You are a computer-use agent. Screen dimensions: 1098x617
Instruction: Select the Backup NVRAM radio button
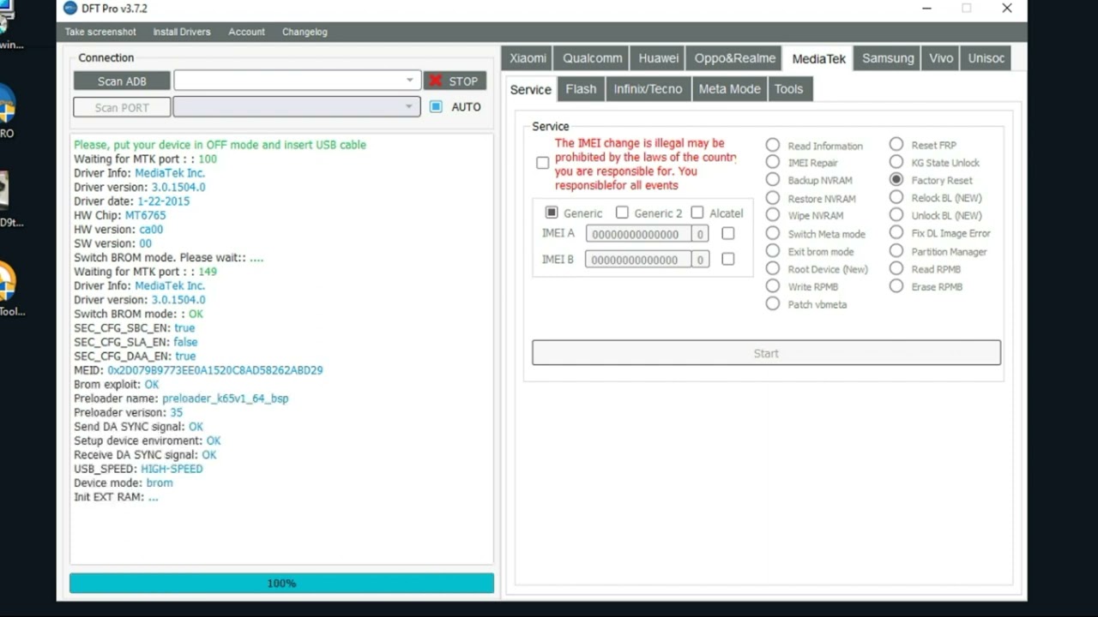773,180
